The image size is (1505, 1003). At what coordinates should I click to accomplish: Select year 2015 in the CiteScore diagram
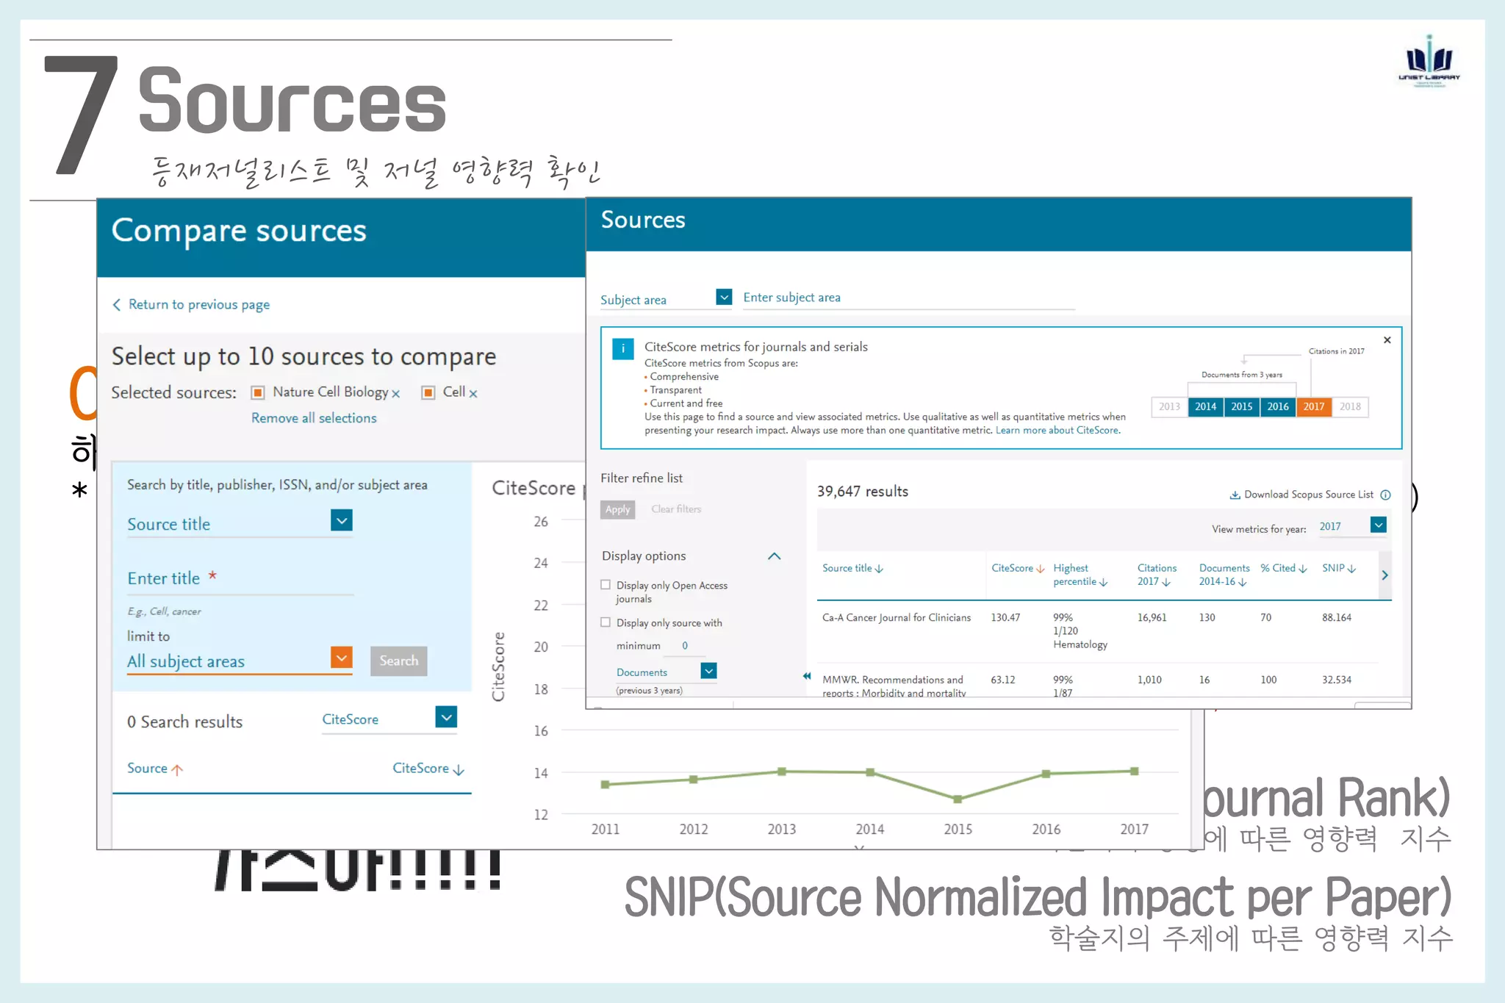1242,406
